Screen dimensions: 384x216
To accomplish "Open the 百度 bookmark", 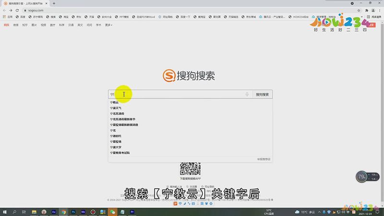I will (21, 17).
